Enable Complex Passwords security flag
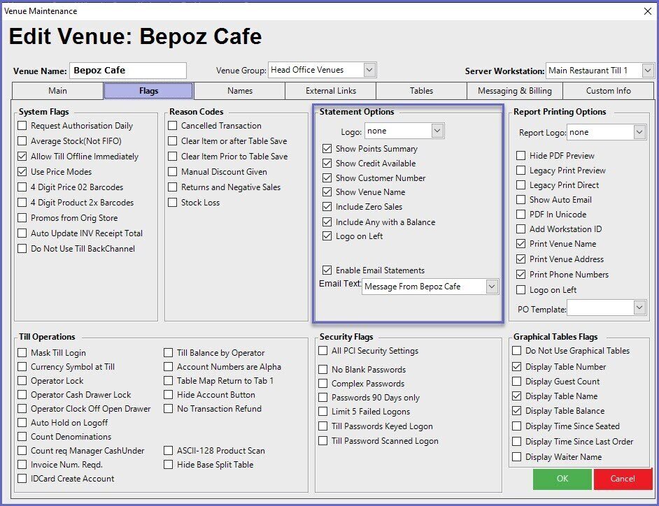Image resolution: width=659 pixels, height=506 pixels. point(323,384)
